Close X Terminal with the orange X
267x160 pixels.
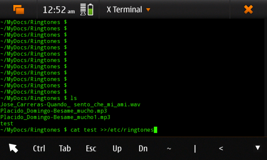[x=248, y=9]
